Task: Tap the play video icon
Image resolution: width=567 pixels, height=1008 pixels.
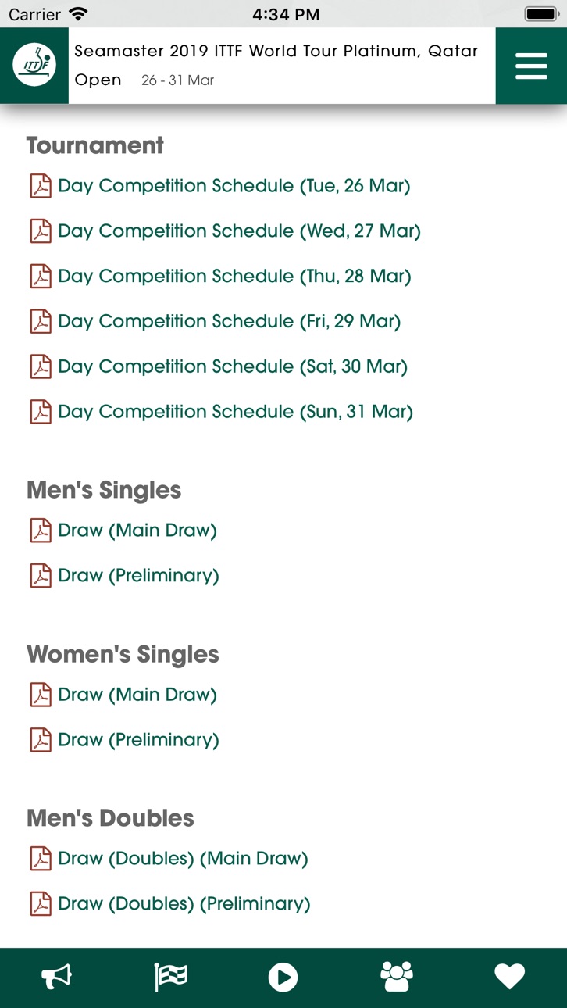Action: pos(283,977)
